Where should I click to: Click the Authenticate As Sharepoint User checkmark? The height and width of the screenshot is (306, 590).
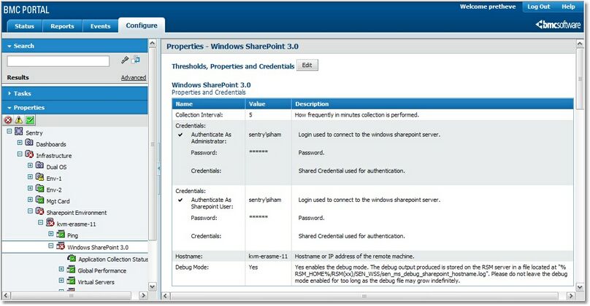[x=180, y=200]
